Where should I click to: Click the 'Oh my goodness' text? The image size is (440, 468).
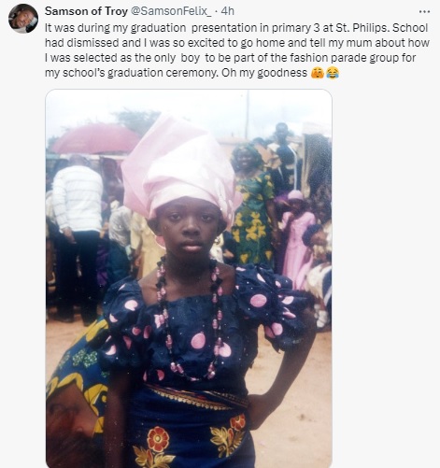[x=264, y=73]
